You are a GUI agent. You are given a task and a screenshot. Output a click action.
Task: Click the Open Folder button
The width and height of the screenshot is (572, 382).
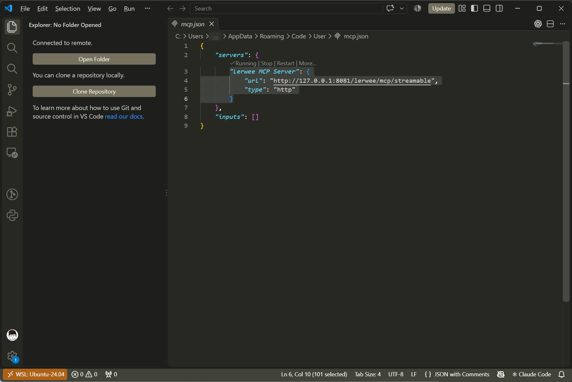coord(94,59)
